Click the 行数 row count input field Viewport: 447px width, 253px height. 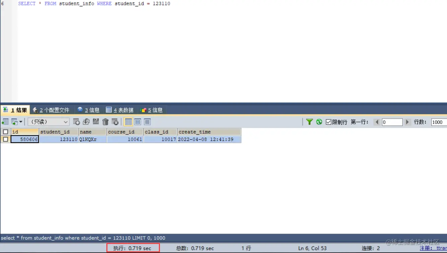coord(439,122)
